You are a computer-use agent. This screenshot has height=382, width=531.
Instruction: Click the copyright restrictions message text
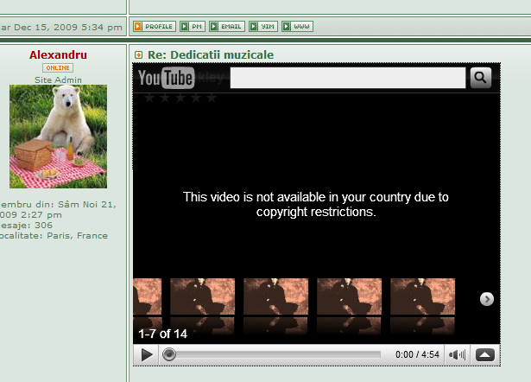316,204
